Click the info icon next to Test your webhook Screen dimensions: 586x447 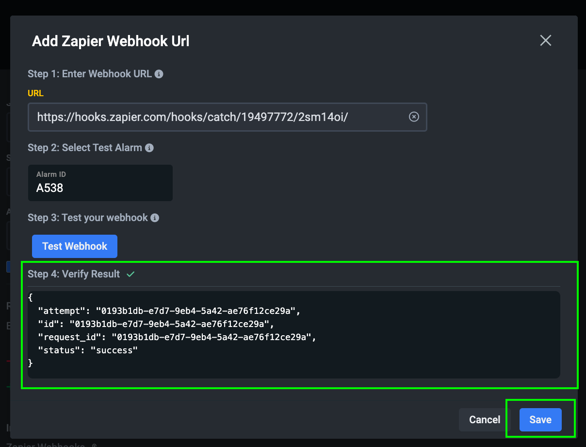click(155, 218)
